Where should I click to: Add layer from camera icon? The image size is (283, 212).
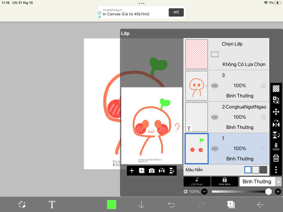tap(152, 171)
